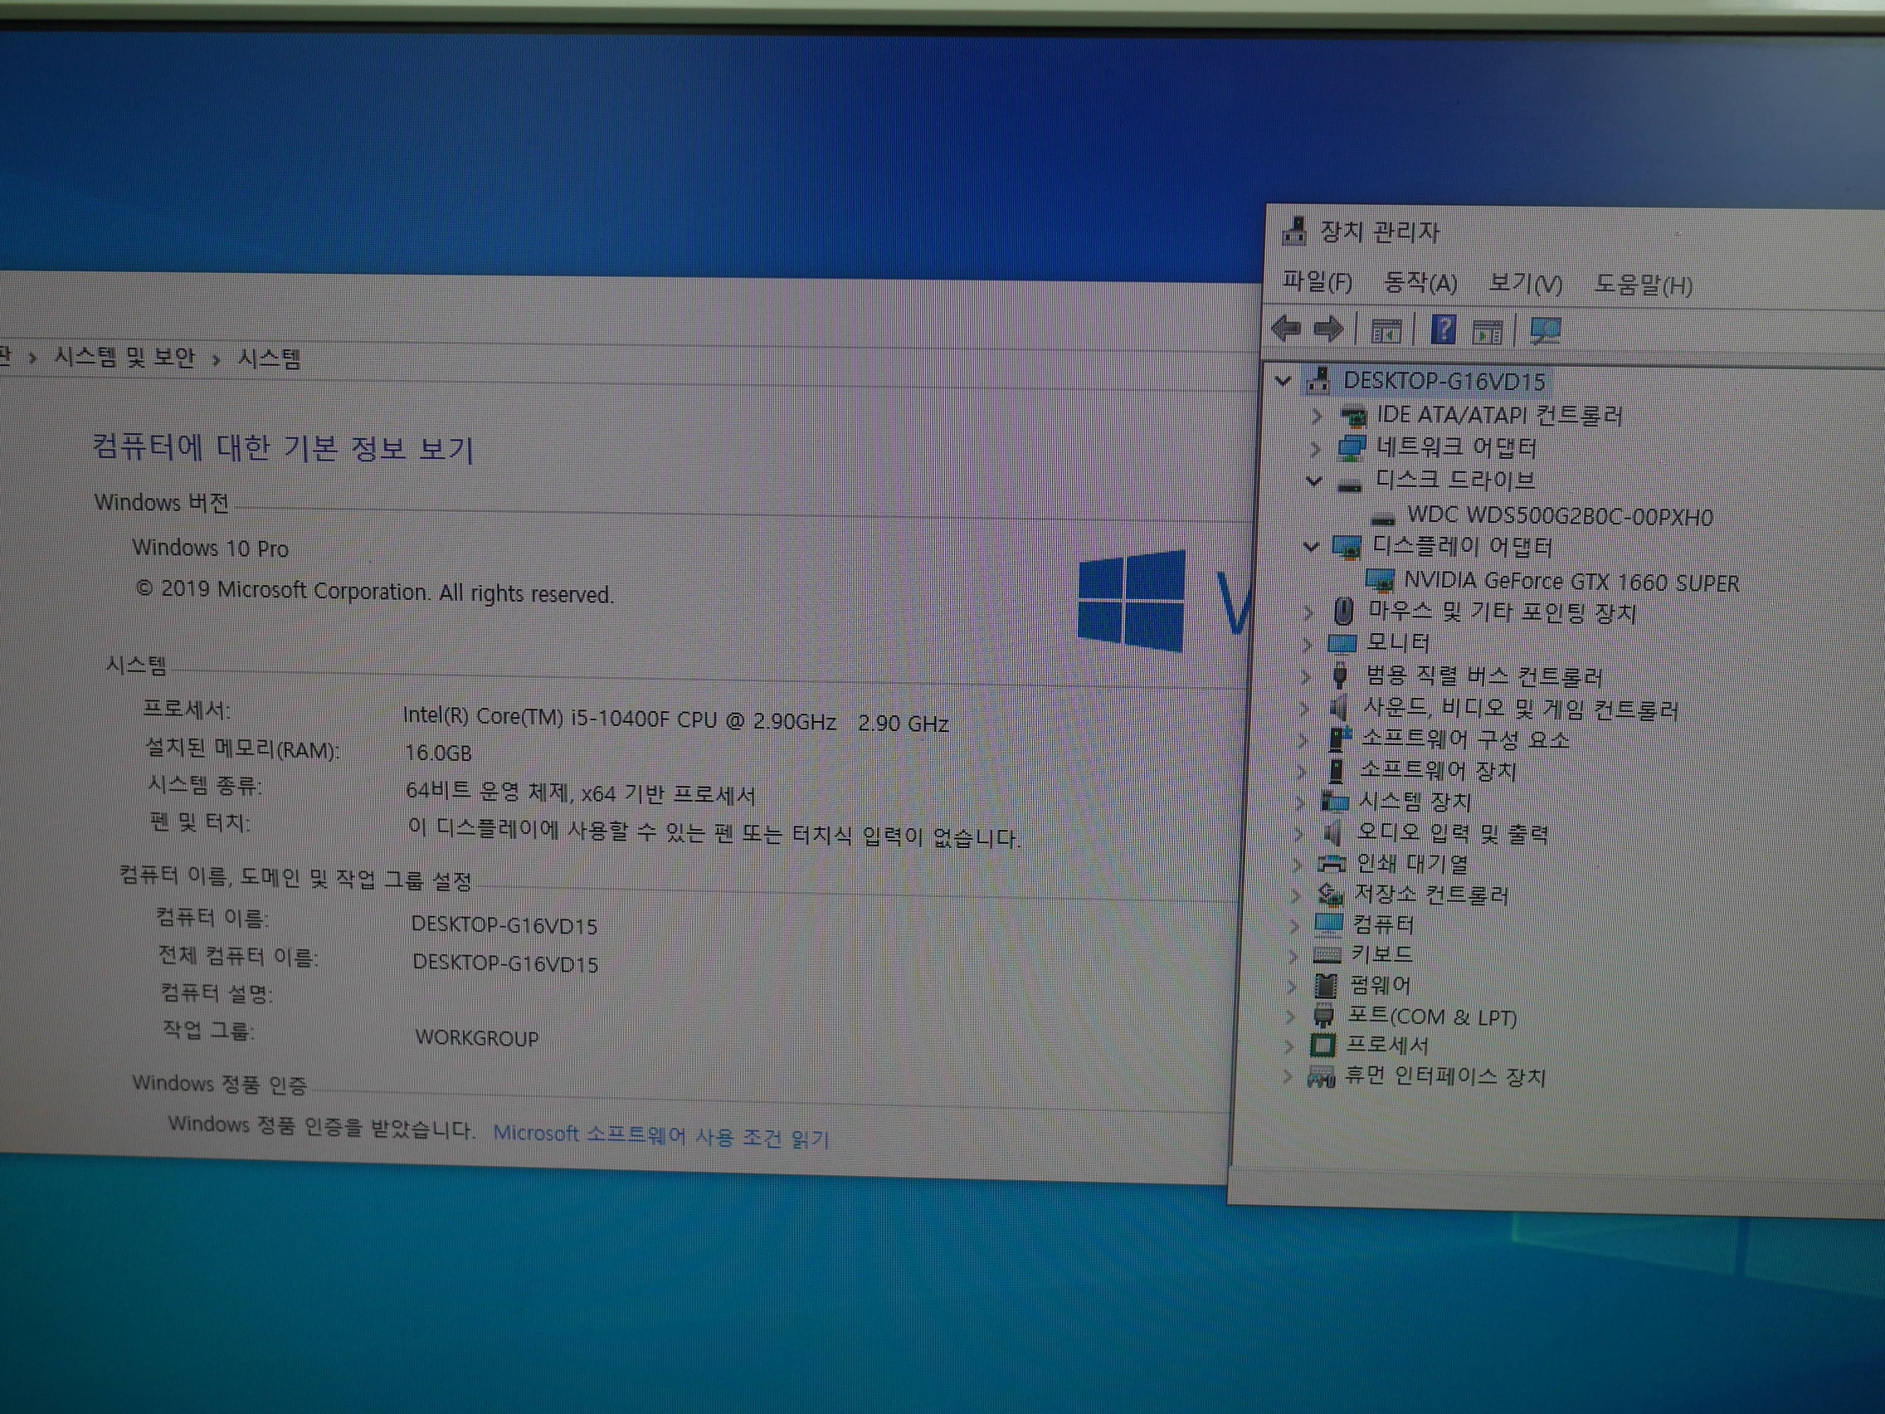This screenshot has height=1414, width=1885.
Task: Click 시스템 및 보안 breadcrumb in System window
Action: tap(124, 356)
